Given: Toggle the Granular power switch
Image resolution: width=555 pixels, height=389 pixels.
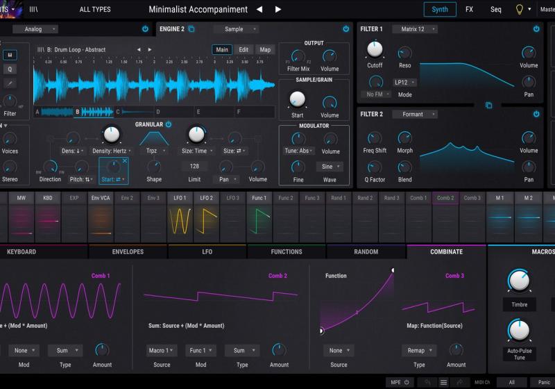Looking at the screenshot, I should coord(169,124).
